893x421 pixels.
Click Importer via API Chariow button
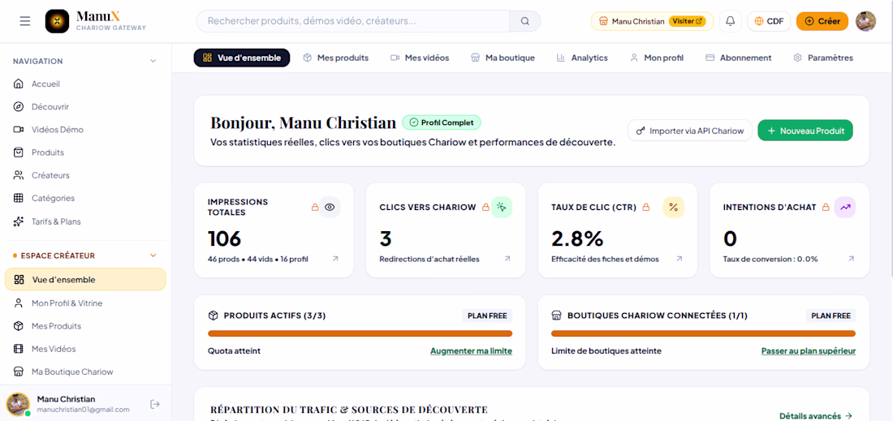click(x=690, y=131)
